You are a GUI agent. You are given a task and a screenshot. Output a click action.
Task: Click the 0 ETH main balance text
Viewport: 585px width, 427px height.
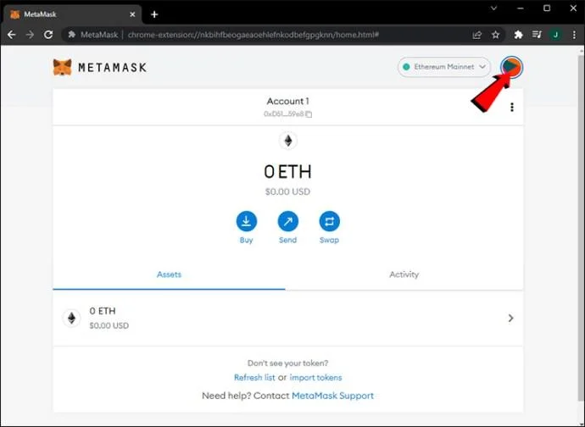click(x=287, y=172)
